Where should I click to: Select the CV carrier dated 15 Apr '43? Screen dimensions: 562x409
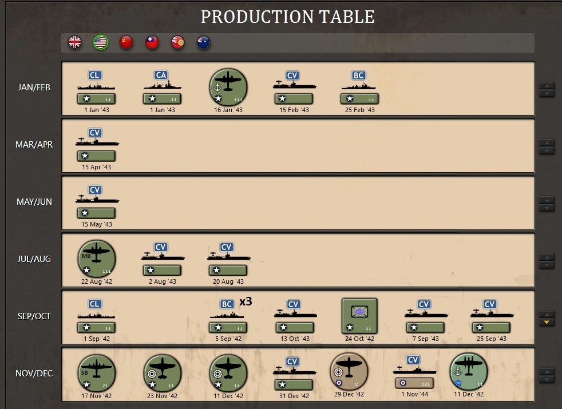point(96,143)
